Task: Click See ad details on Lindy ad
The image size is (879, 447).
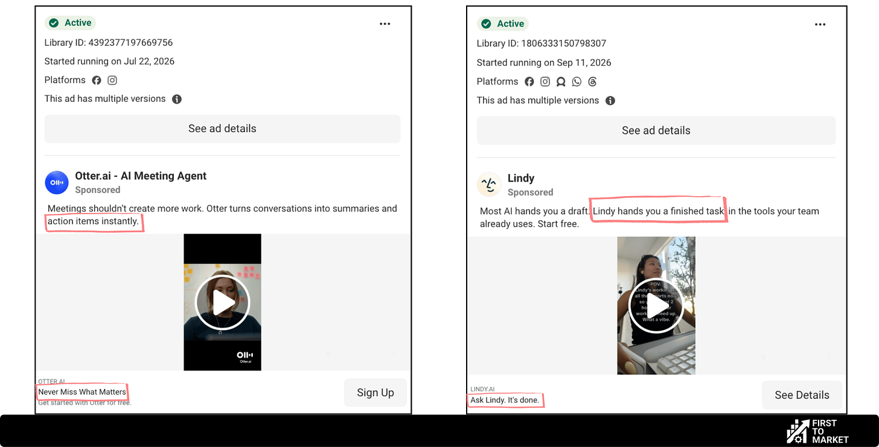Action: 656,130
